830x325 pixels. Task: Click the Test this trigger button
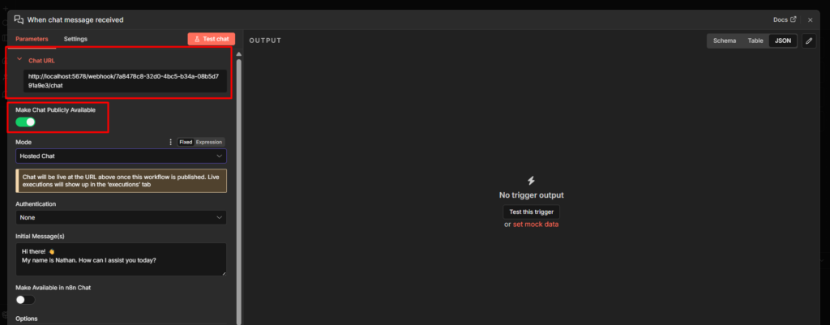[532, 212]
